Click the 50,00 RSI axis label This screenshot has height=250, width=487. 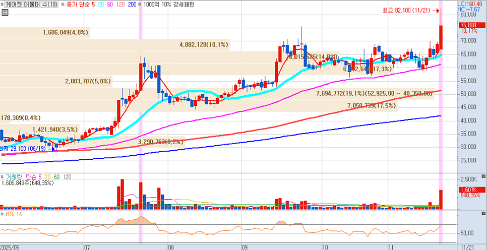point(467,233)
